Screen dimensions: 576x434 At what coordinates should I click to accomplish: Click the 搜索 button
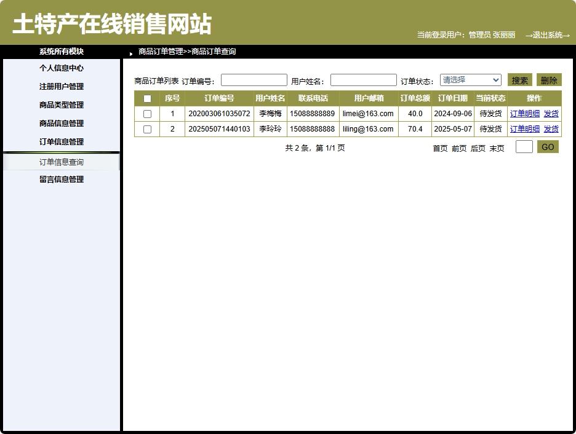[519, 79]
